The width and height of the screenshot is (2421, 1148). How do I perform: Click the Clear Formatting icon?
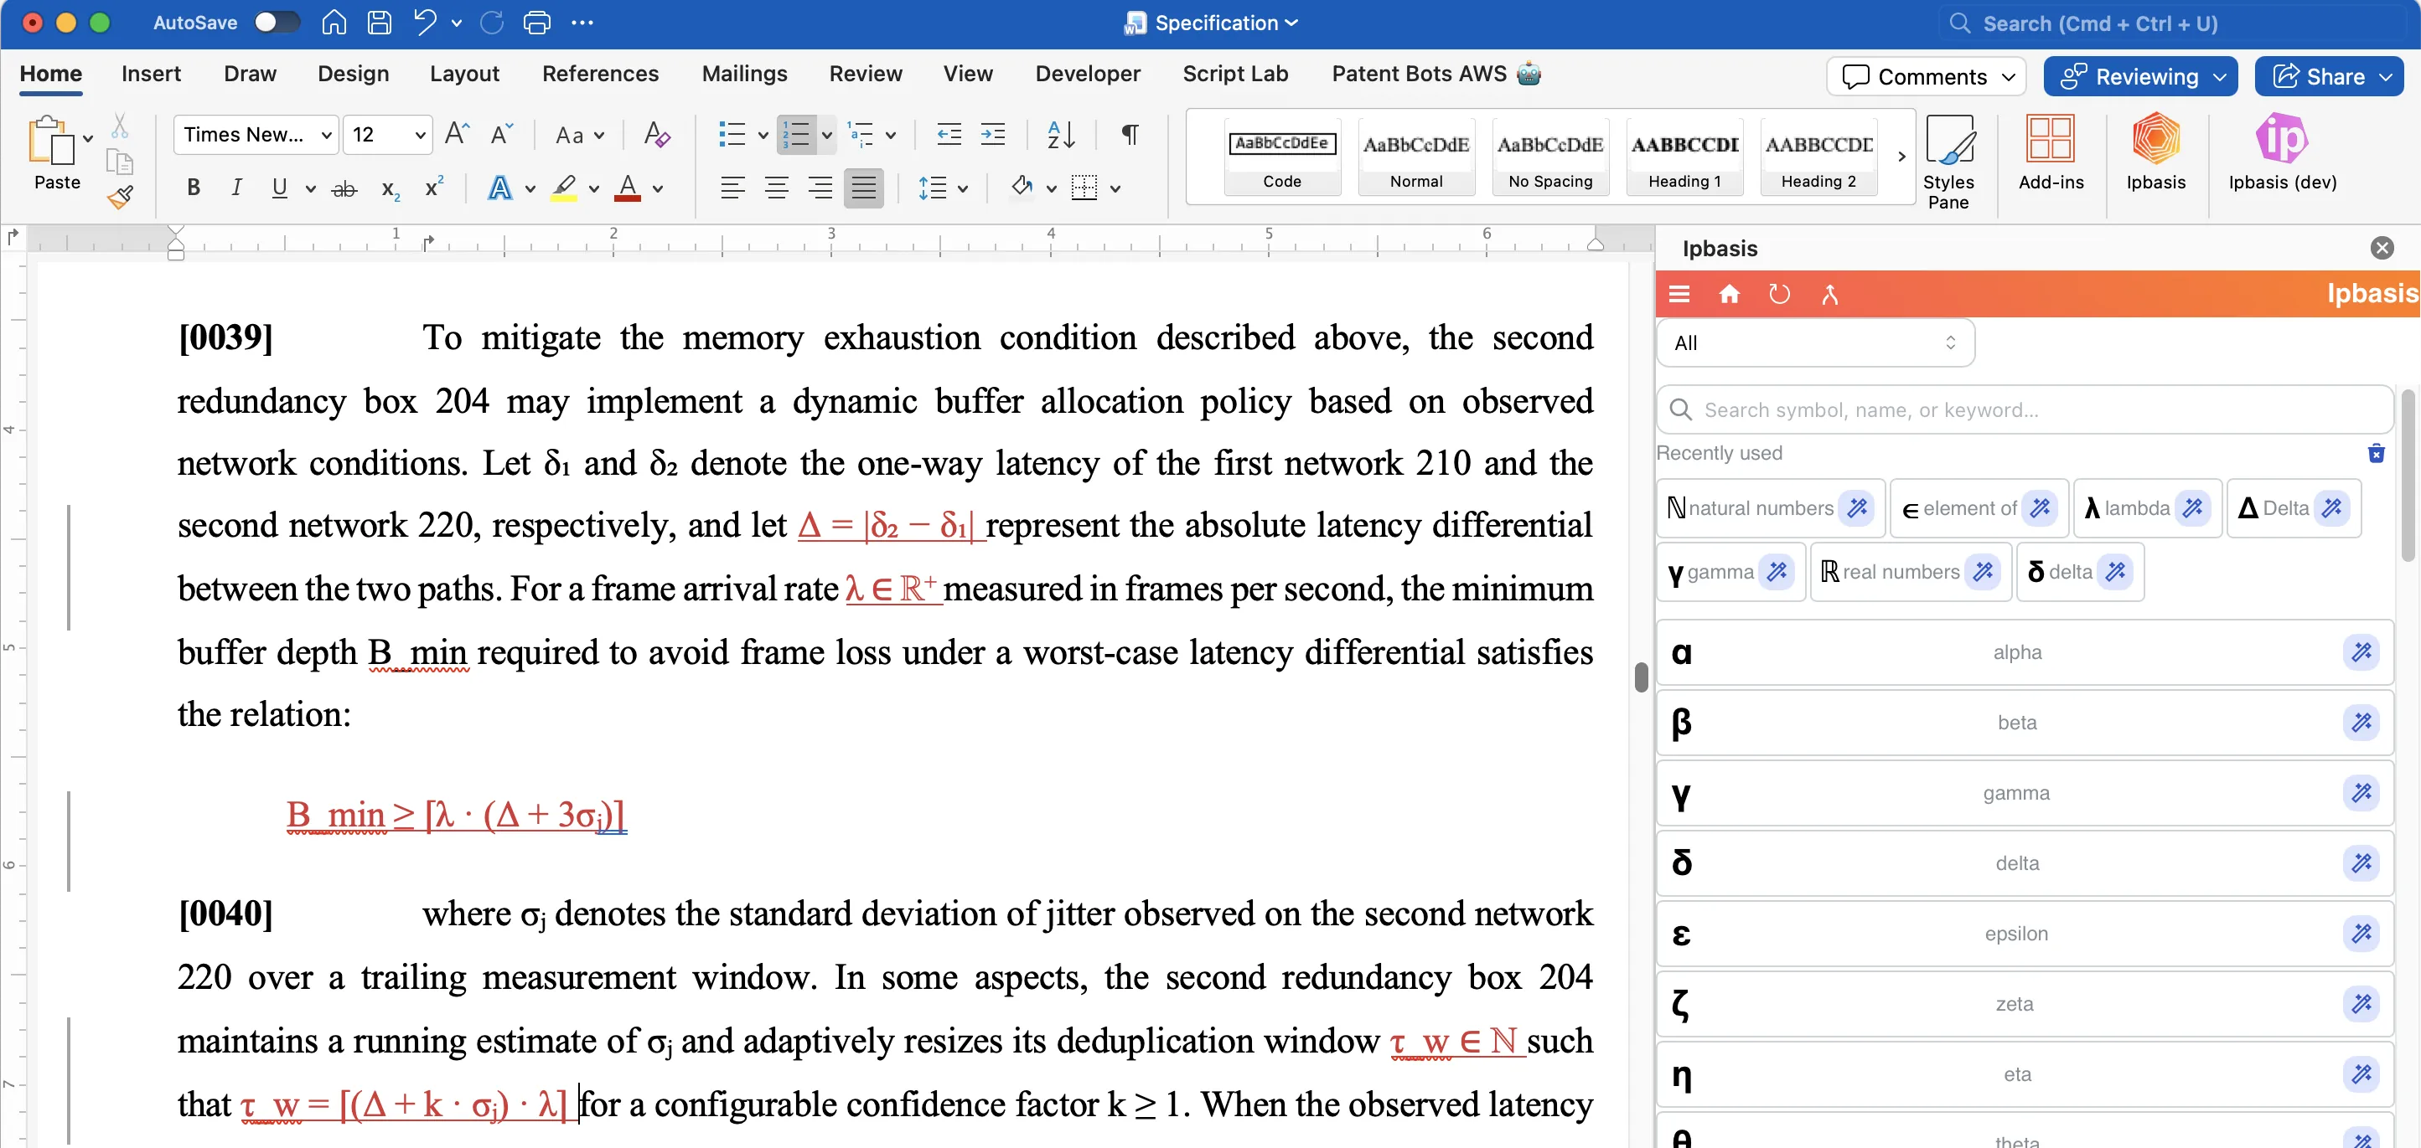656,134
